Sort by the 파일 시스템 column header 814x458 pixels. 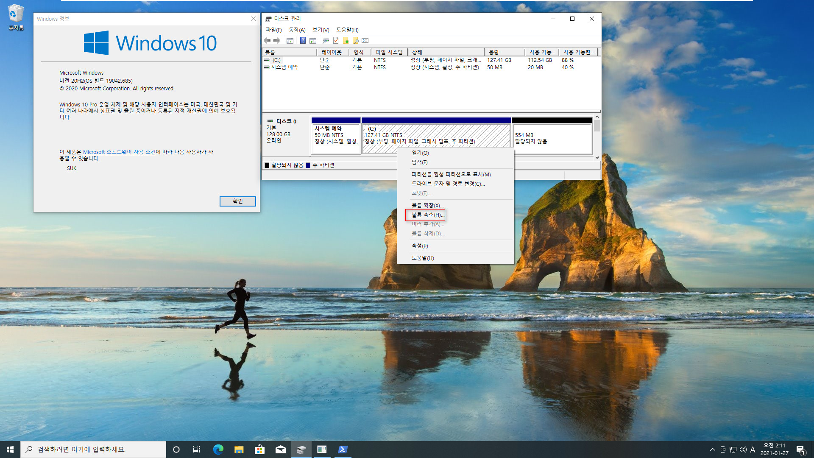[x=389, y=52]
